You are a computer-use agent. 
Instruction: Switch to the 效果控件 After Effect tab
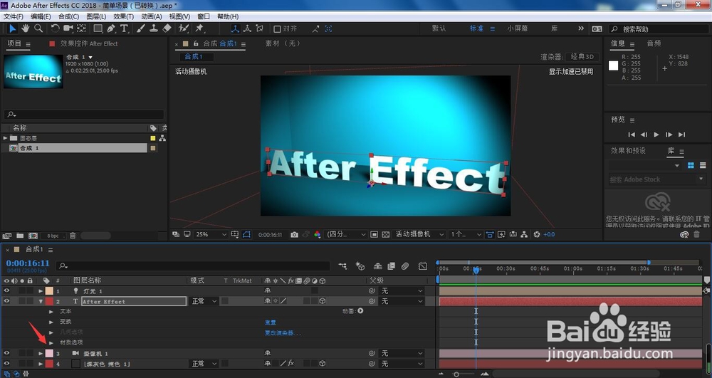89,43
